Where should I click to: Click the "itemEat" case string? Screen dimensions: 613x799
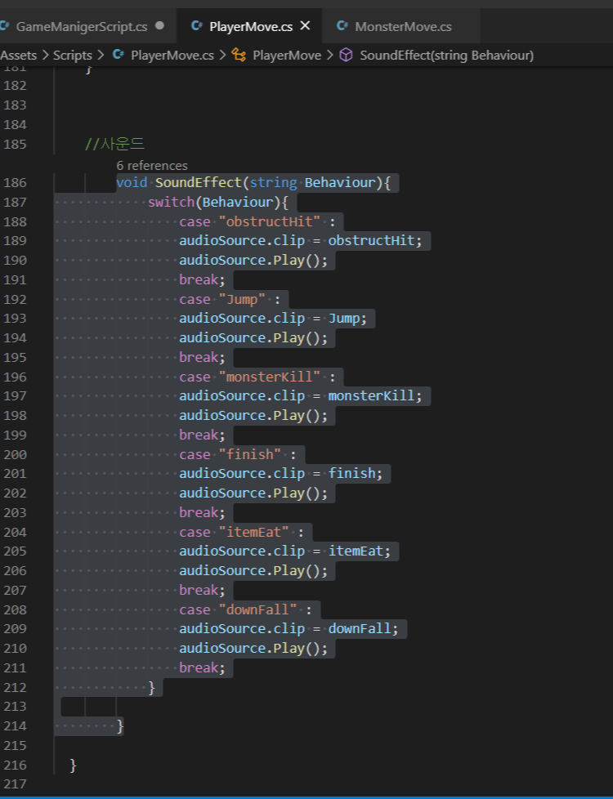click(253, 532)
